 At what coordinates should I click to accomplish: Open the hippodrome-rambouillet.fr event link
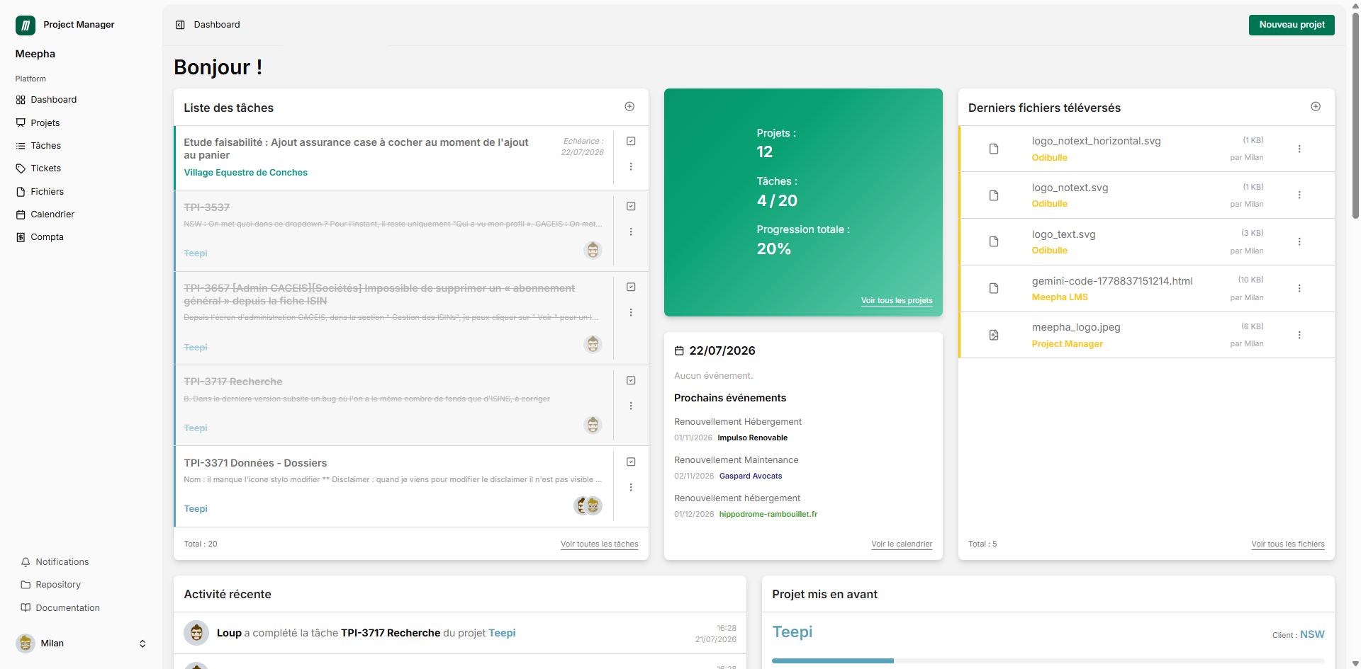pyautogui.click(x=768, y=514)
